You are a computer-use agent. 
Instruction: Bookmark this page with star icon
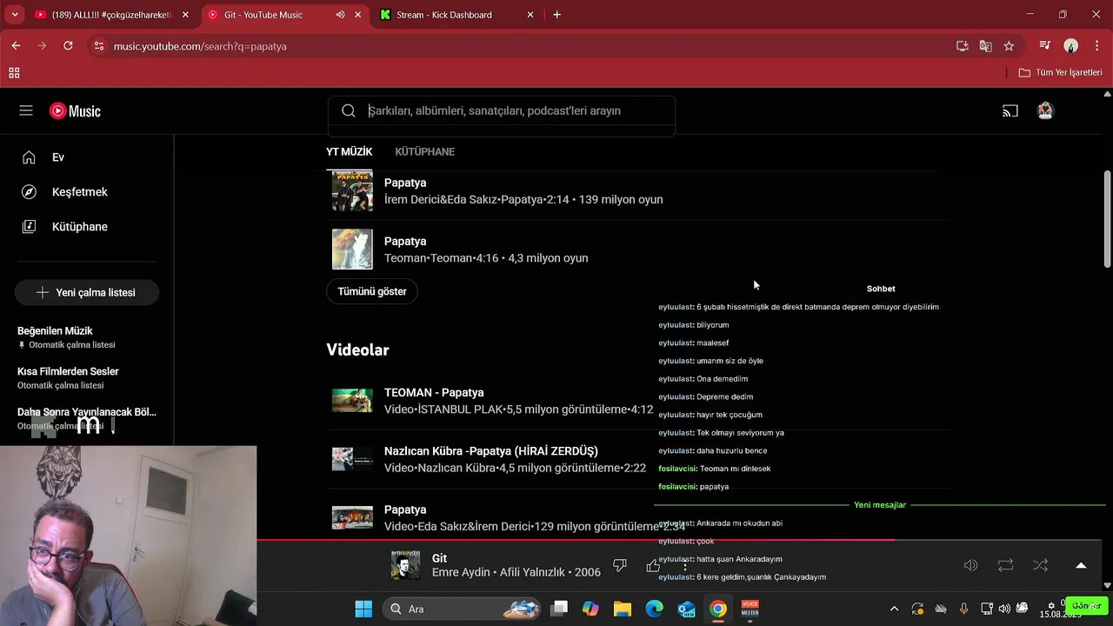coord(1009,46)
